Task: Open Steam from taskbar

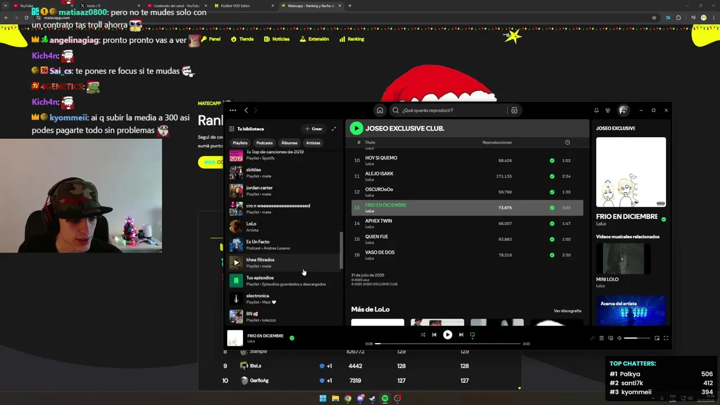Action: coord(372,398)
